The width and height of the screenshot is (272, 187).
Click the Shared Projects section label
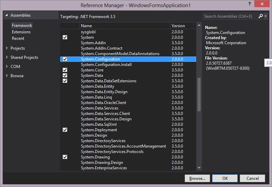click(x=24, y=58)
